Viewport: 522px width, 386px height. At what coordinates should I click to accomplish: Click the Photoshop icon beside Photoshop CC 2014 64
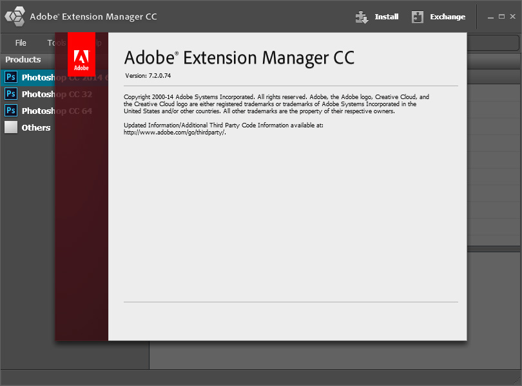[12, 77]
